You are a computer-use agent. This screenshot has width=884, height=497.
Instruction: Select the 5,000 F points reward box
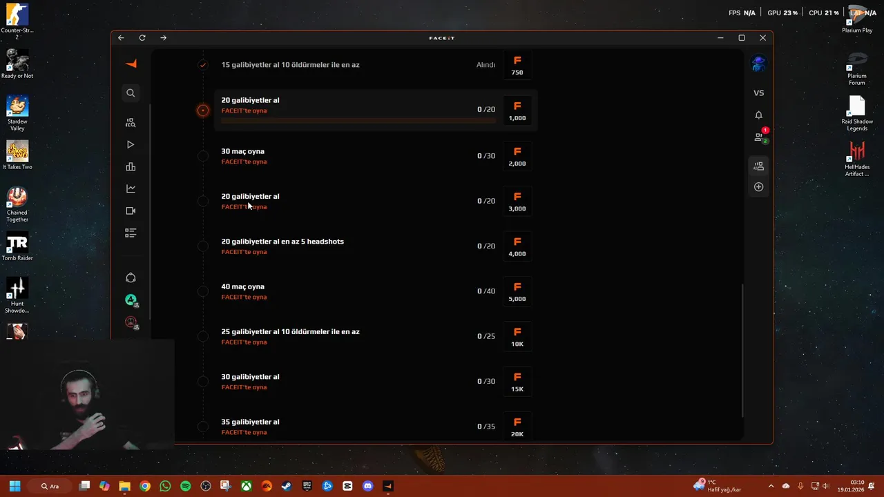coord(517,291)
